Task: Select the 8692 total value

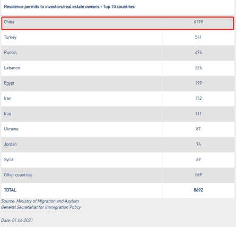Action: pos(198,190)
